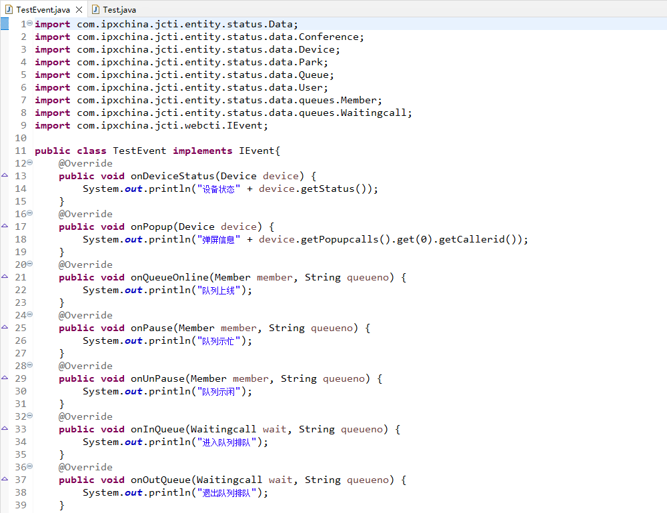
Task: Collapse the onPause method at line 24
Action: point(29,315)
